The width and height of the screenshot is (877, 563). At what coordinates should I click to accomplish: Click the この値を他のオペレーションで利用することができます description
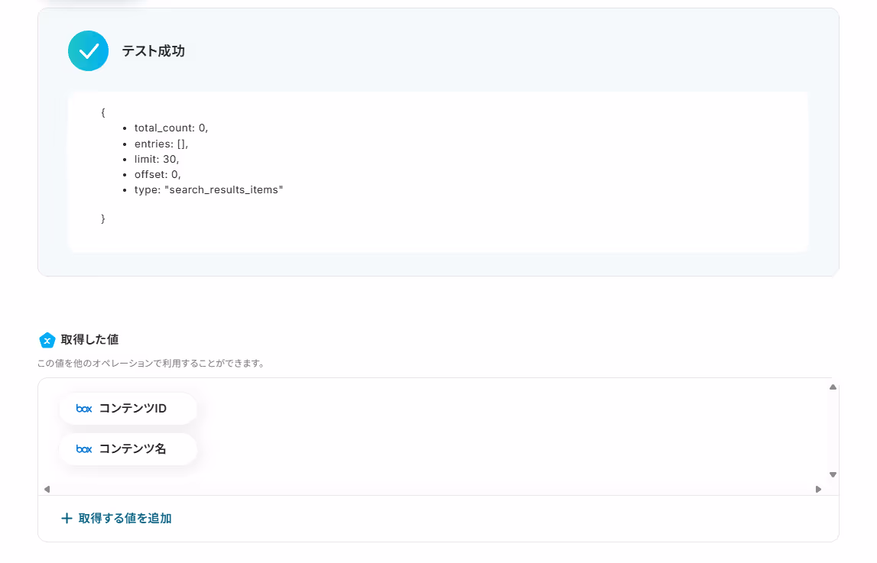[x=151, y=364]
